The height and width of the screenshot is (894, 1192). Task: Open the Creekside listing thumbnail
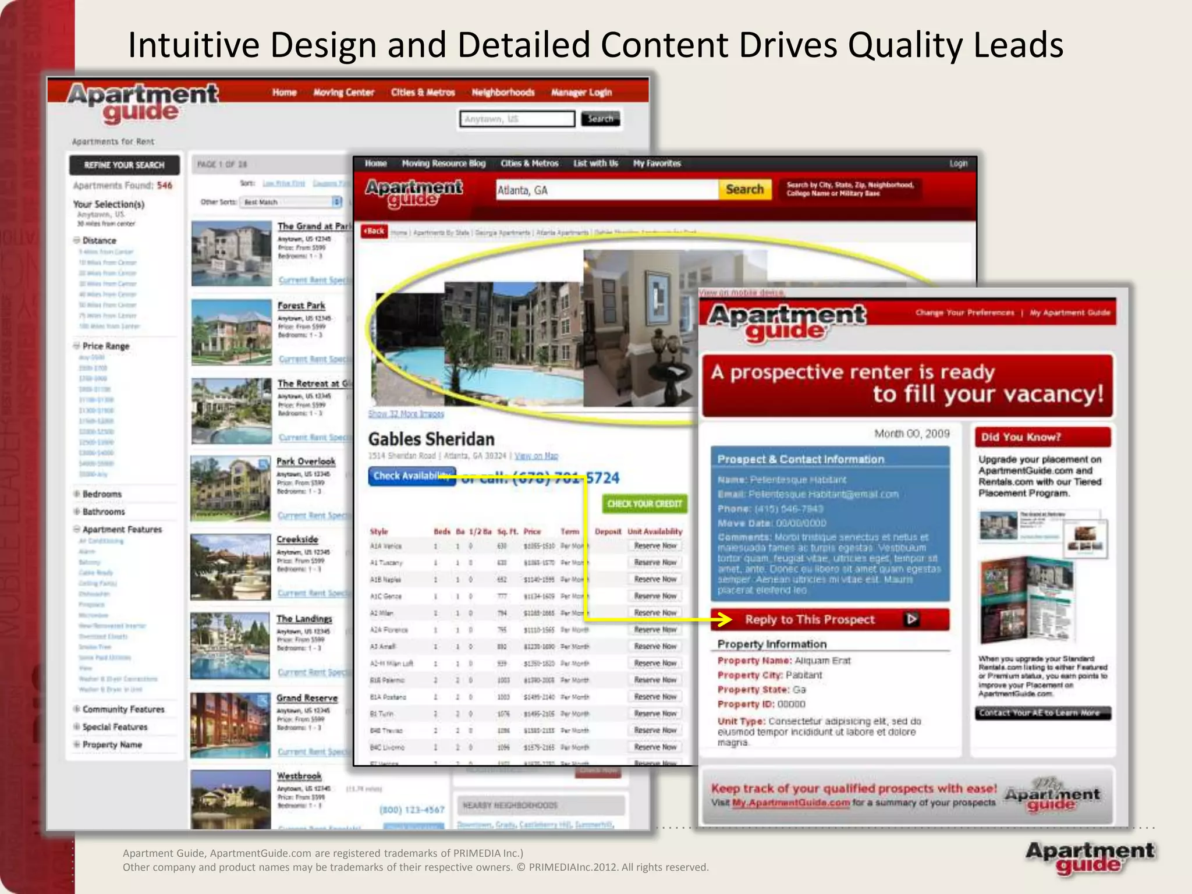tap(230, 567)
